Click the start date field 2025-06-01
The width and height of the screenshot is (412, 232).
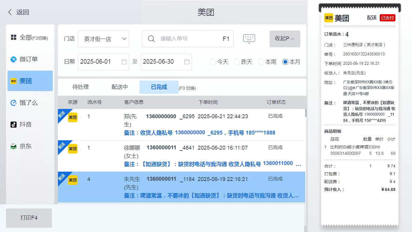pyautogui.click(x=103, y=62)
